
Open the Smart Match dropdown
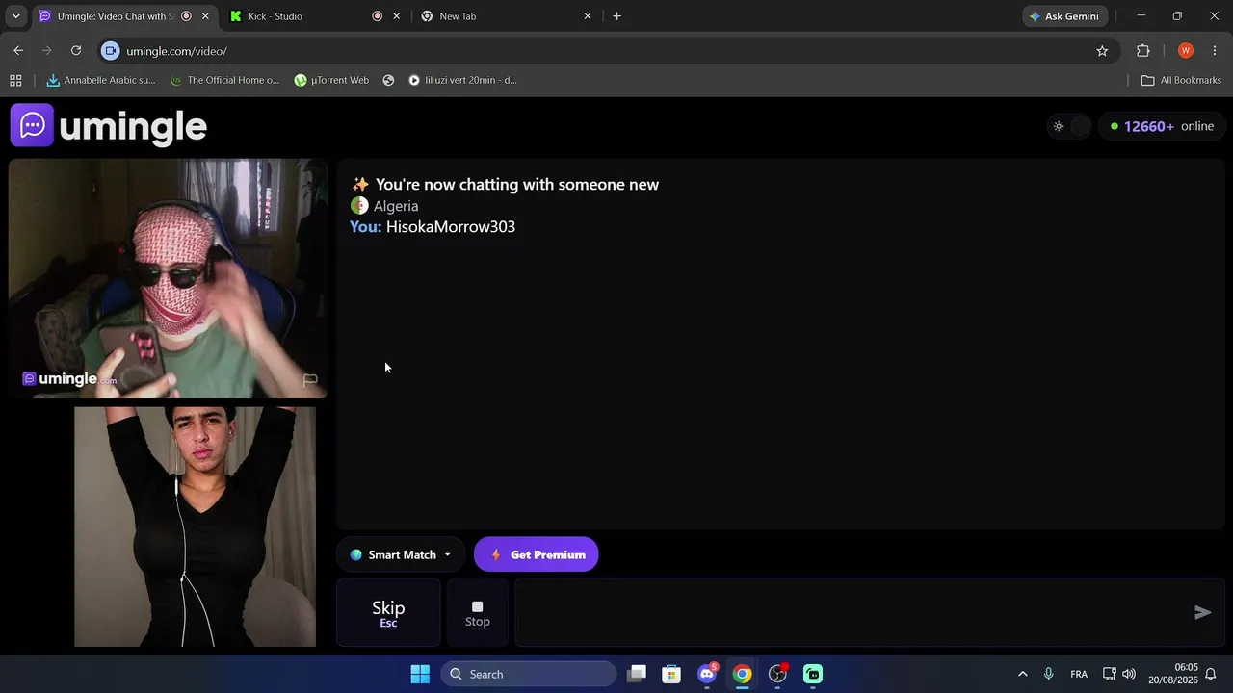tap(401, 554)
